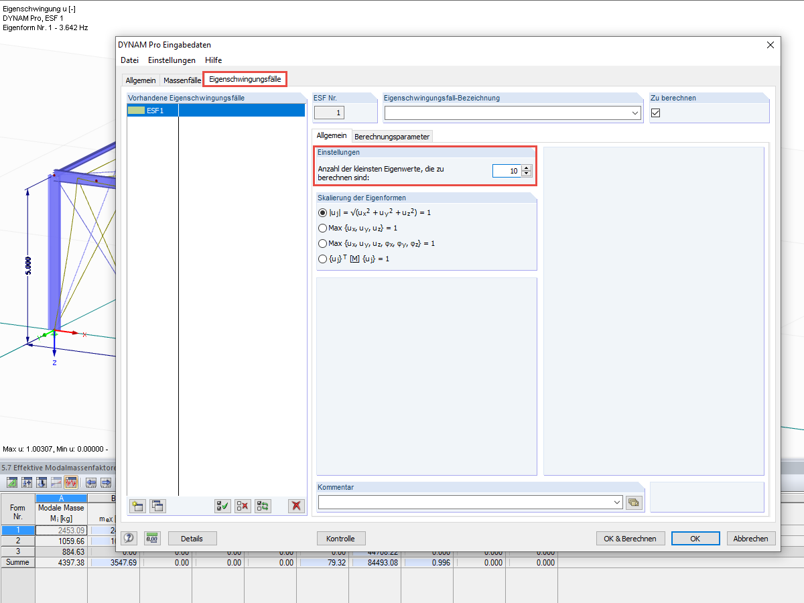Open the help icon button in dialog footer
The width and height of the screenshot is (804, 603).
coord(129,538)
